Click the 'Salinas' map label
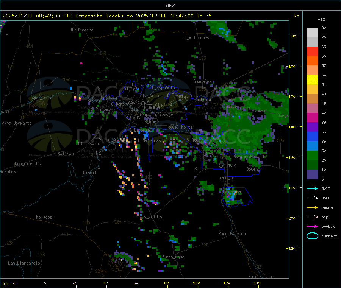Screen dimensions: 341x288 point(66,154)
